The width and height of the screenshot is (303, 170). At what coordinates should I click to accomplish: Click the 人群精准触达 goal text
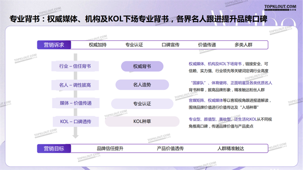(x=231, y=148)
